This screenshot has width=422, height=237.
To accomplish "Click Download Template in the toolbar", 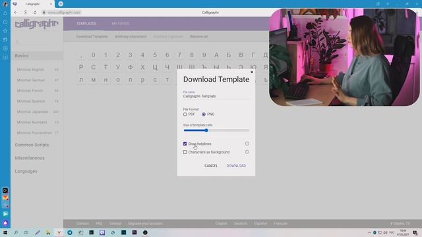I will 92,37.
